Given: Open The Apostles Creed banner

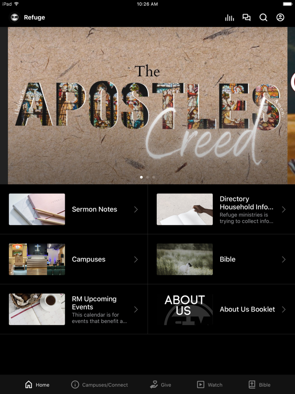Looking at the screenshot, I should [147, 105].
